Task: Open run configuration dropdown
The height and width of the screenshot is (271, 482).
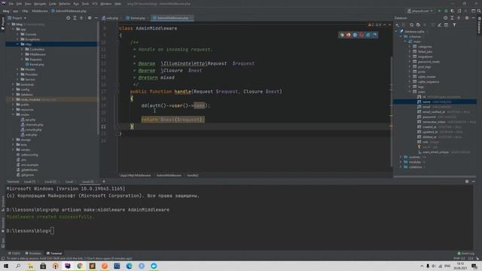Action: tap(420, 11)
